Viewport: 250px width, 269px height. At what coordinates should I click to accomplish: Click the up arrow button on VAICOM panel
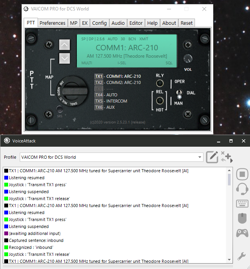tap(64, 45)
